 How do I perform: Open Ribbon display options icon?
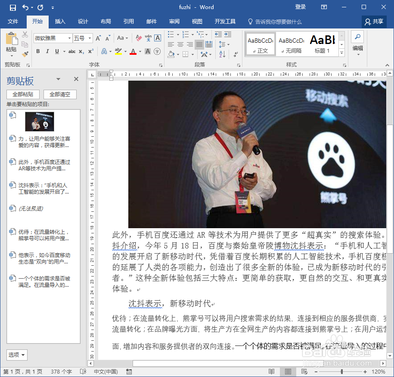pos(324,7)
